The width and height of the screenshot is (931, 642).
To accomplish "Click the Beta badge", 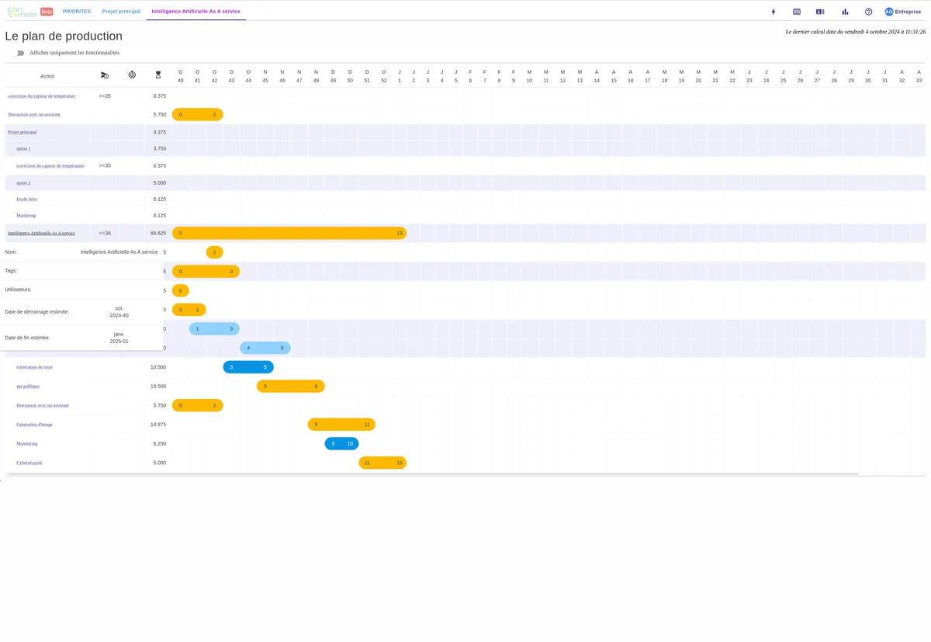I will (x=47, y=12).
